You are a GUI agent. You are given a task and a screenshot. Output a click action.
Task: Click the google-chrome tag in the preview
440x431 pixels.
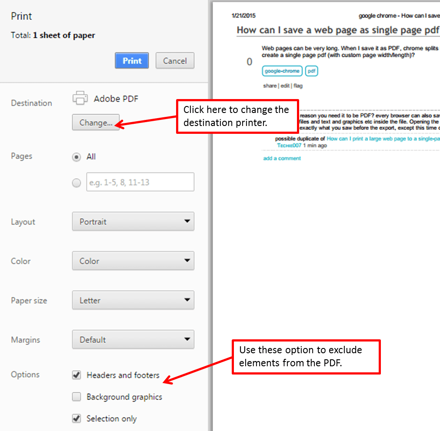282,71
